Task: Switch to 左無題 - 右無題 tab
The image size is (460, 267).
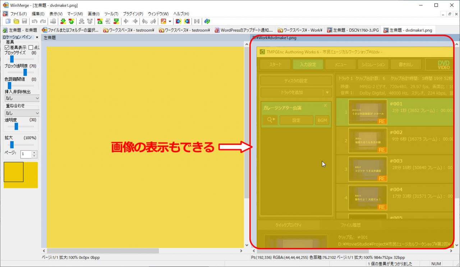Action: click(20, 30)
